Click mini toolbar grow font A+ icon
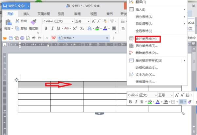The width and height of the screenshot is (197, 135). 177,95
